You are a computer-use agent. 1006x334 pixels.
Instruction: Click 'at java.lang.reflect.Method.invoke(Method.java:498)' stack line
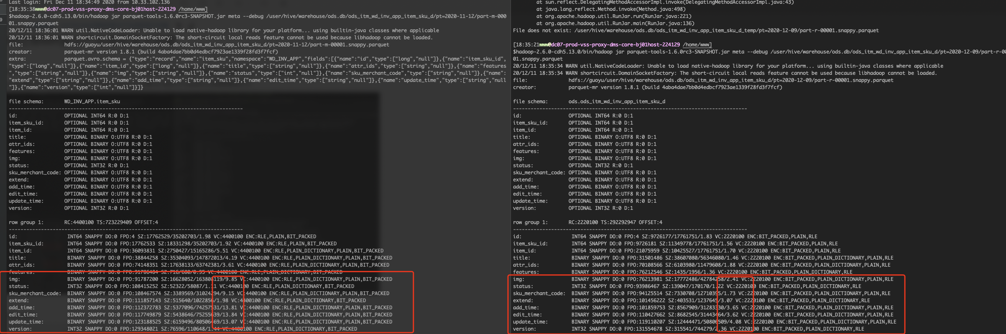coord(611,9)
